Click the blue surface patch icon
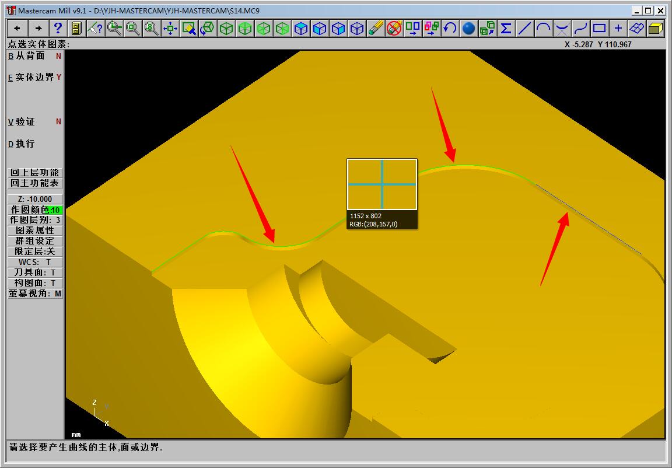Image resolution: width=672 pixels, height=468 pixels. 637,28
